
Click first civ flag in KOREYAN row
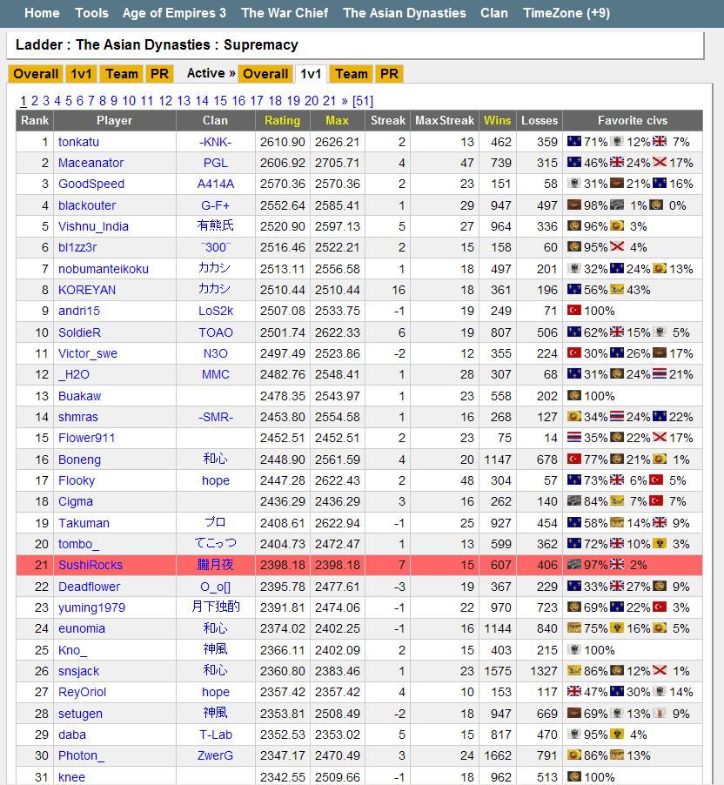coord(573,289)
